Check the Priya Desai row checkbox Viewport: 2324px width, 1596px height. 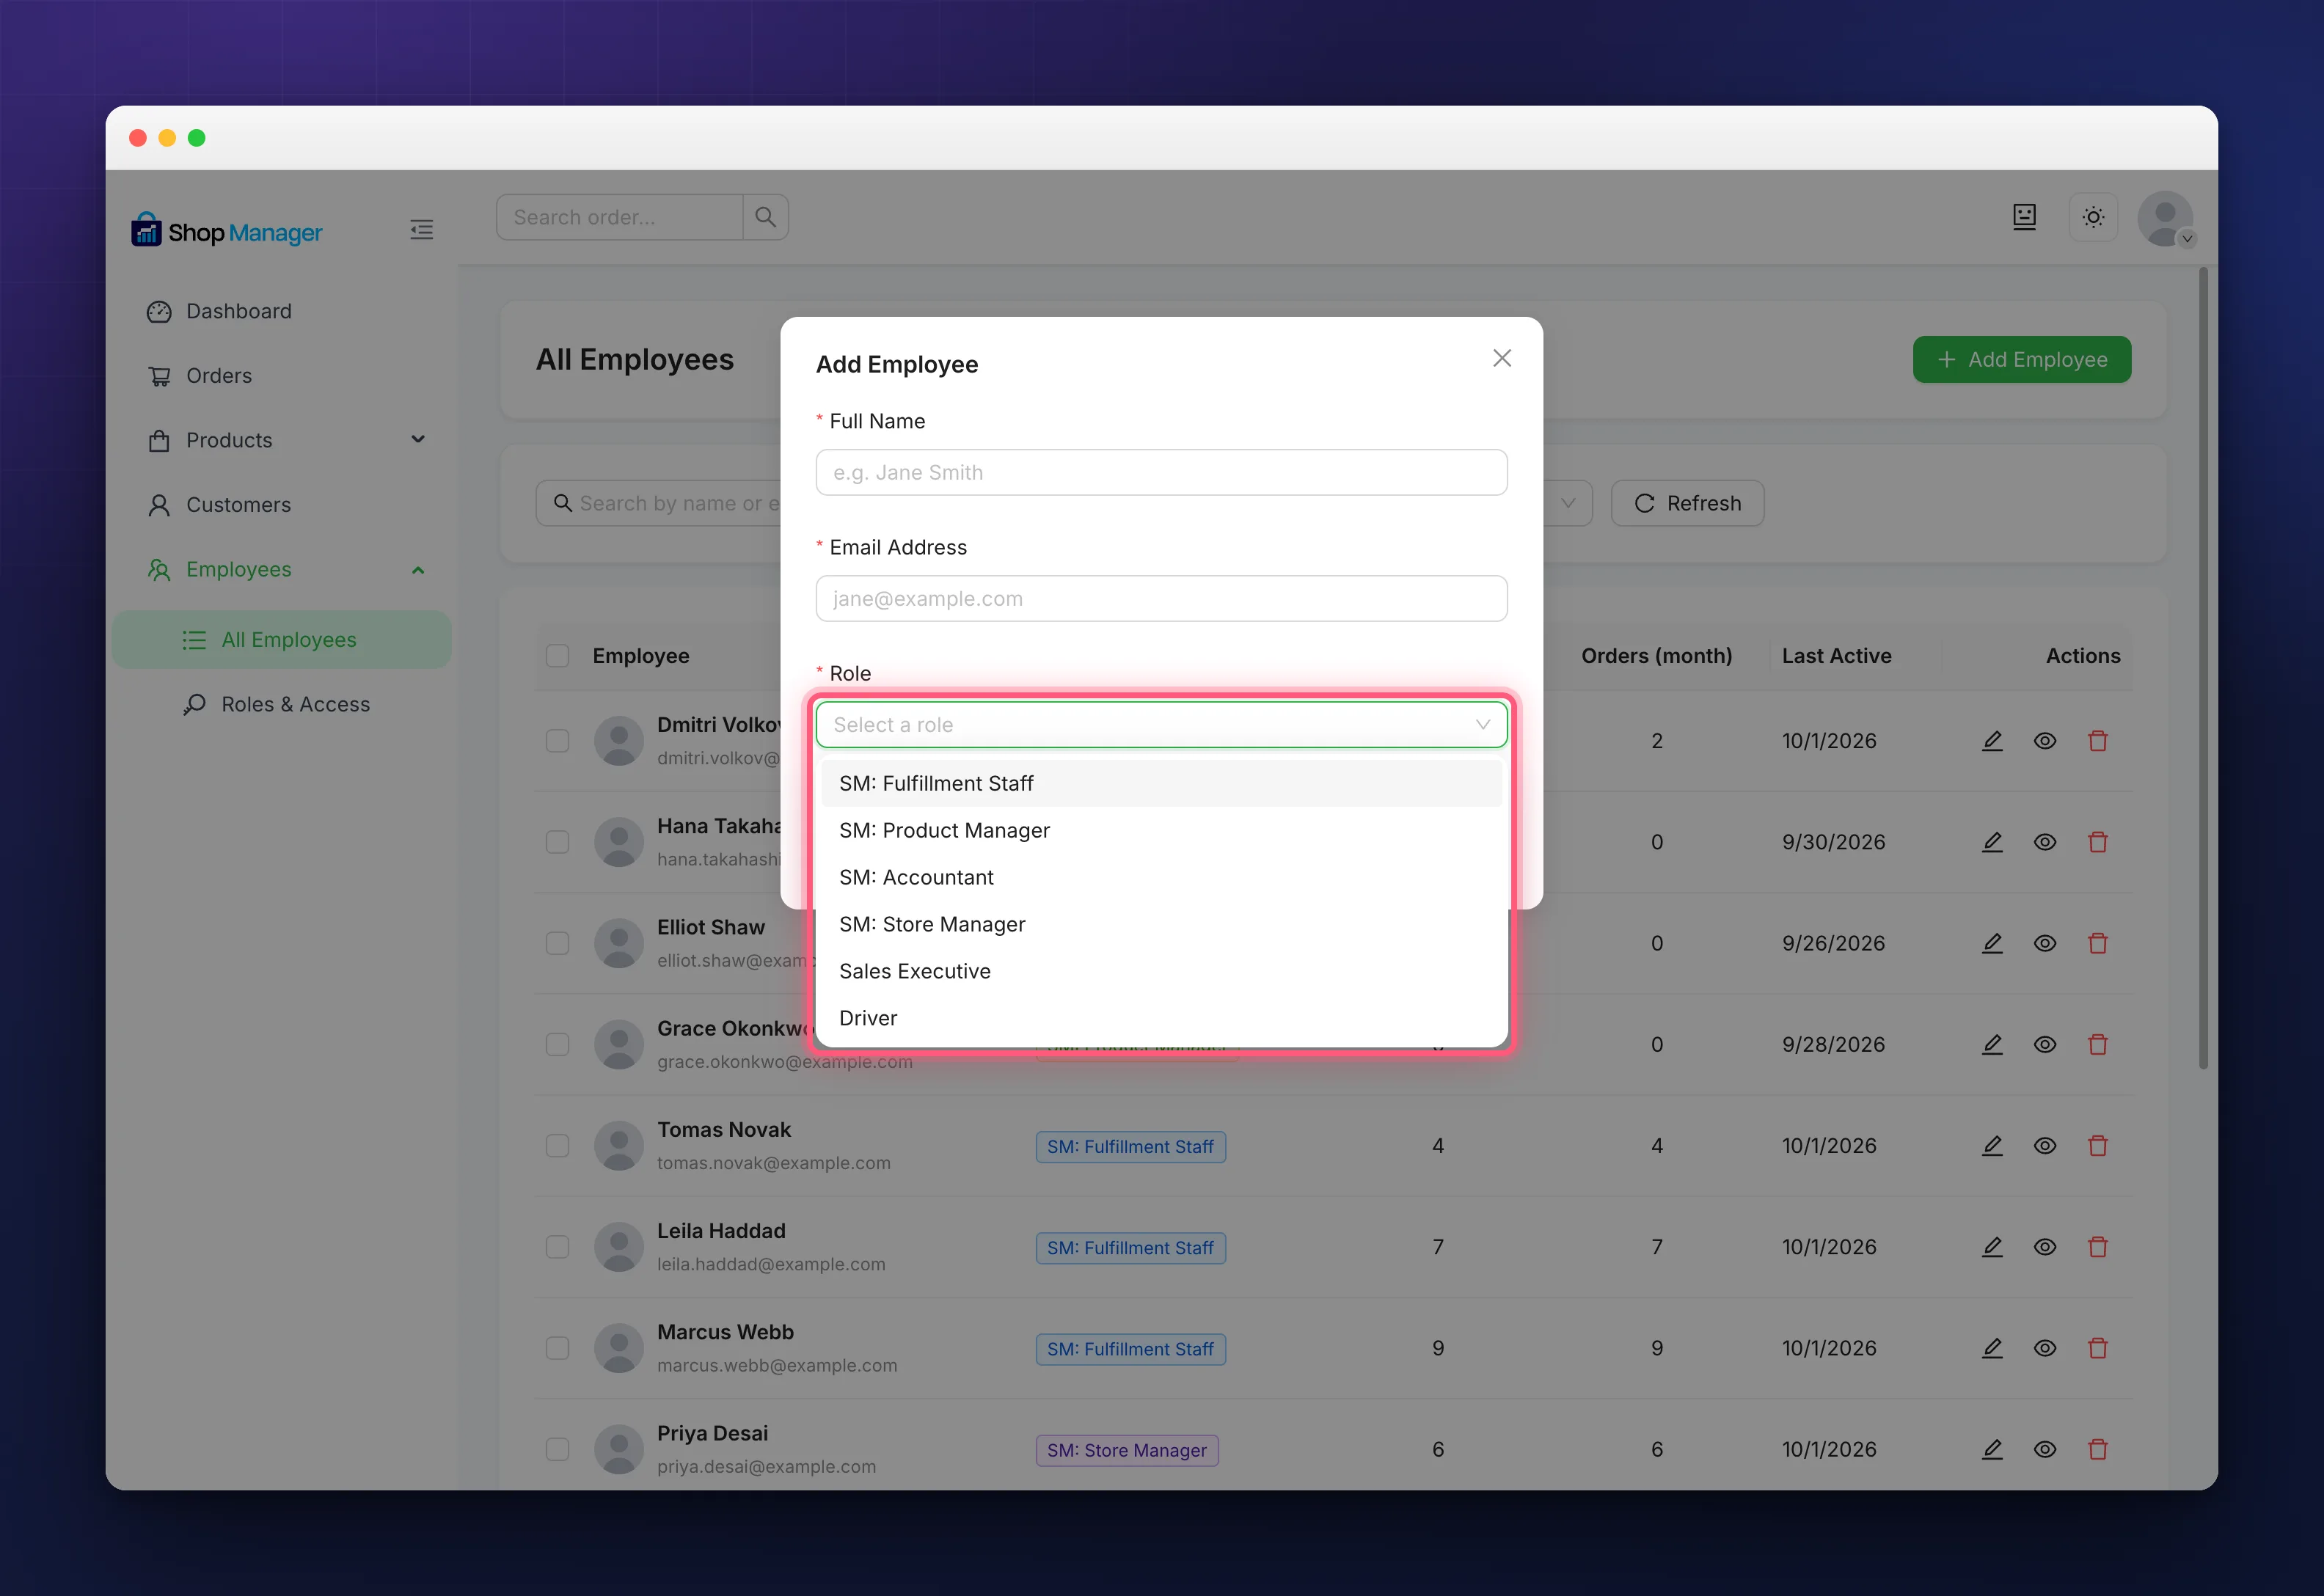(x=557, y=1449)
